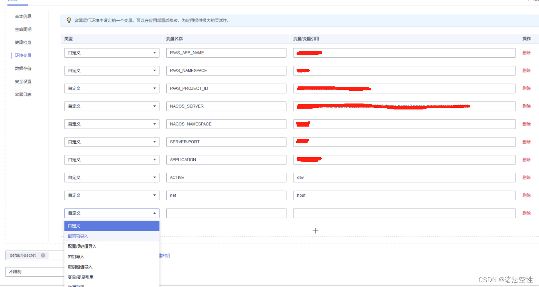
Task: Click the net variable name field
Action: coord(226,195)
